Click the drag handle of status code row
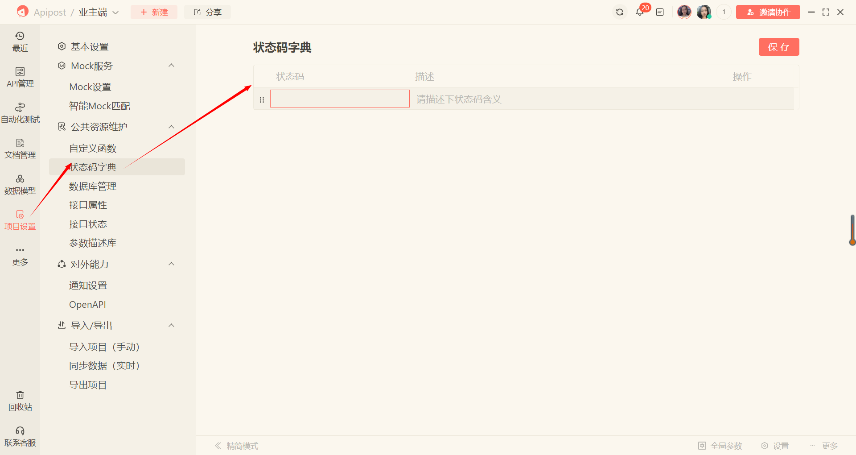 (262, 99)
